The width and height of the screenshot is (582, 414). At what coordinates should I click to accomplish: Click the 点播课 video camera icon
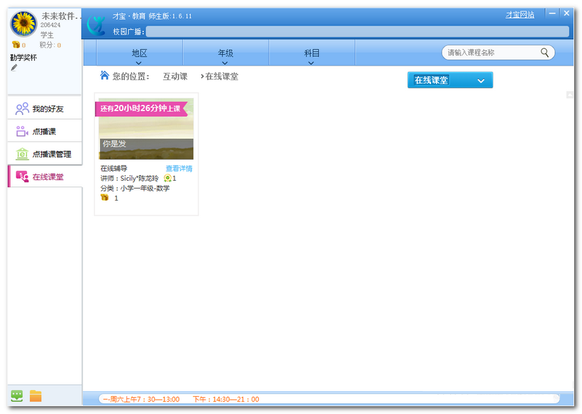click(x=22, y=131)
